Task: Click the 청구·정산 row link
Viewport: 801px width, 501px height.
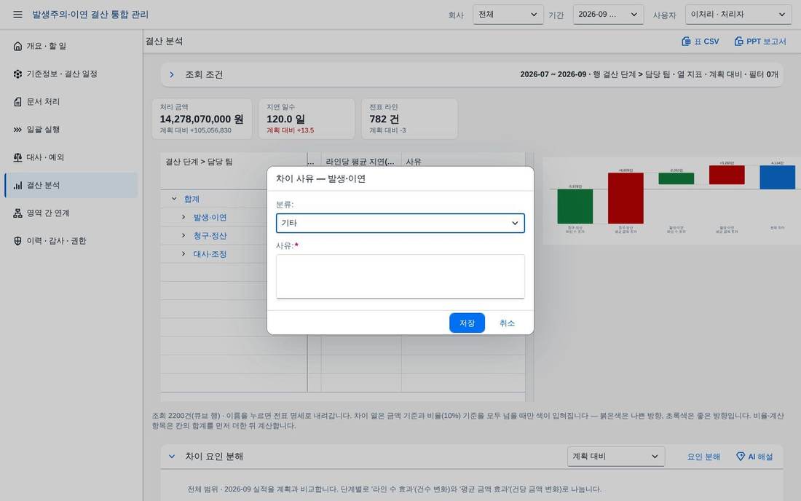Action: 210,235
